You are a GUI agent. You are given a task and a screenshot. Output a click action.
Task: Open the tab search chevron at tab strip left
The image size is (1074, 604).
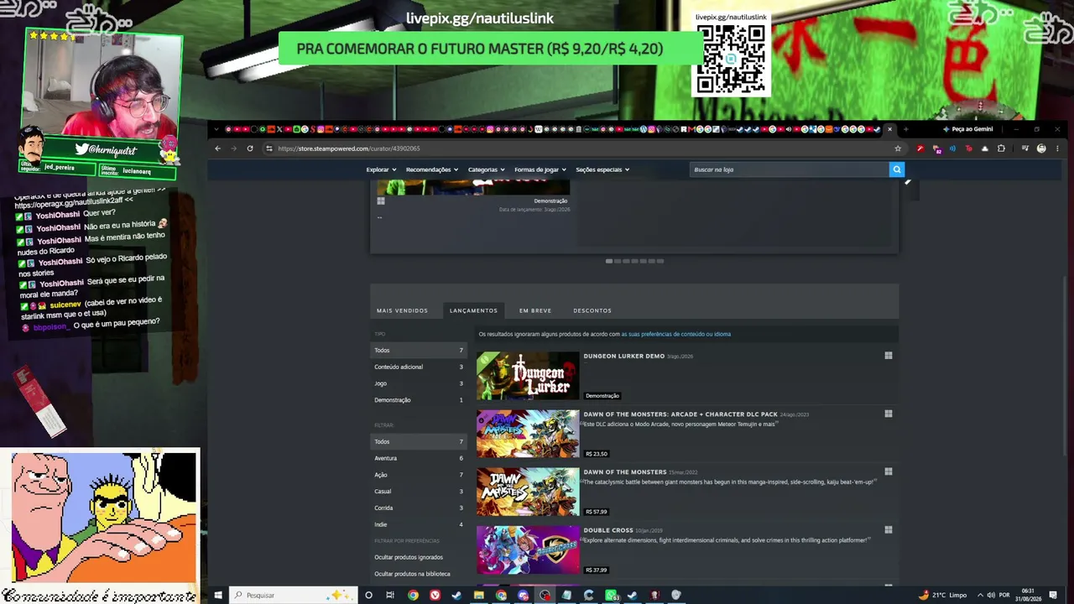[x=216, y=129]
